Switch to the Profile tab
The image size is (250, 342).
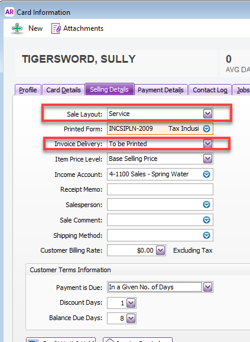click(x=28, y=90)
